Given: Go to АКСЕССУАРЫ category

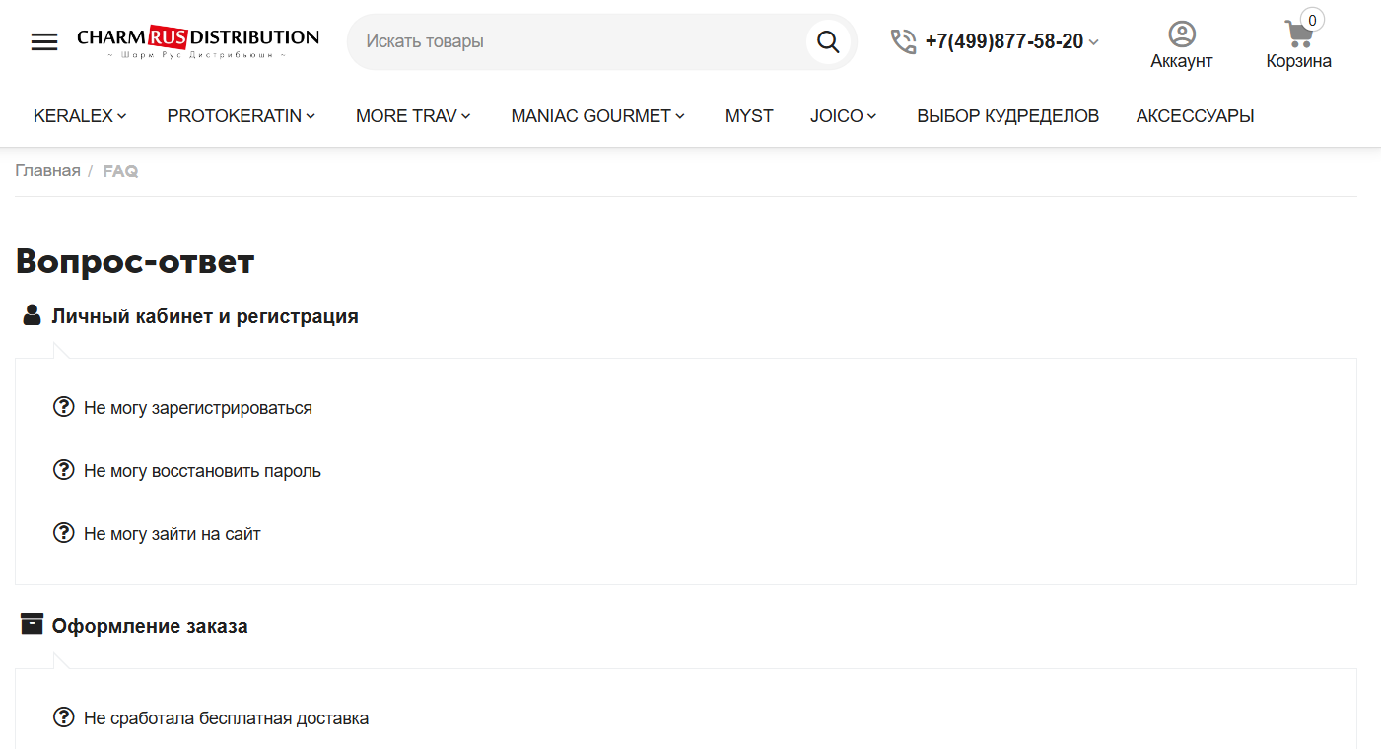Looking at the screenshot, I should (1195, 116).
